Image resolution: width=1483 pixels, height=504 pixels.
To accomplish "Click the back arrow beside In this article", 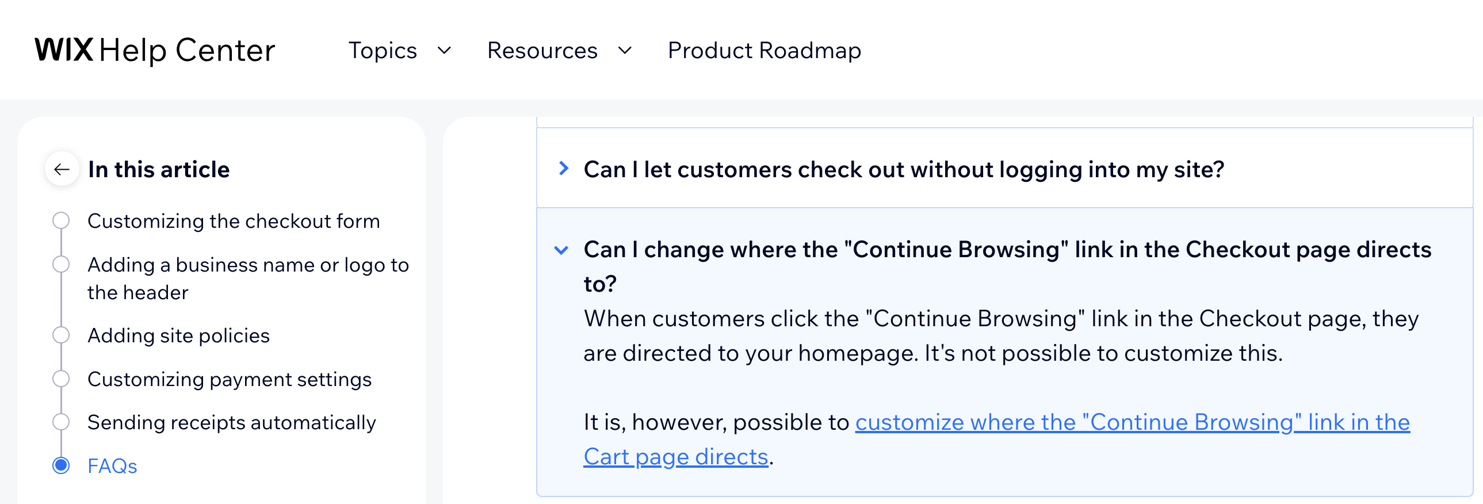I will [62, 169].
